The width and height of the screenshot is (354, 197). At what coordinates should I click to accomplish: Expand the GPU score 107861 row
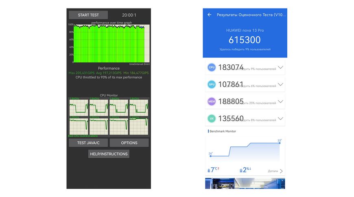point(280,84)
